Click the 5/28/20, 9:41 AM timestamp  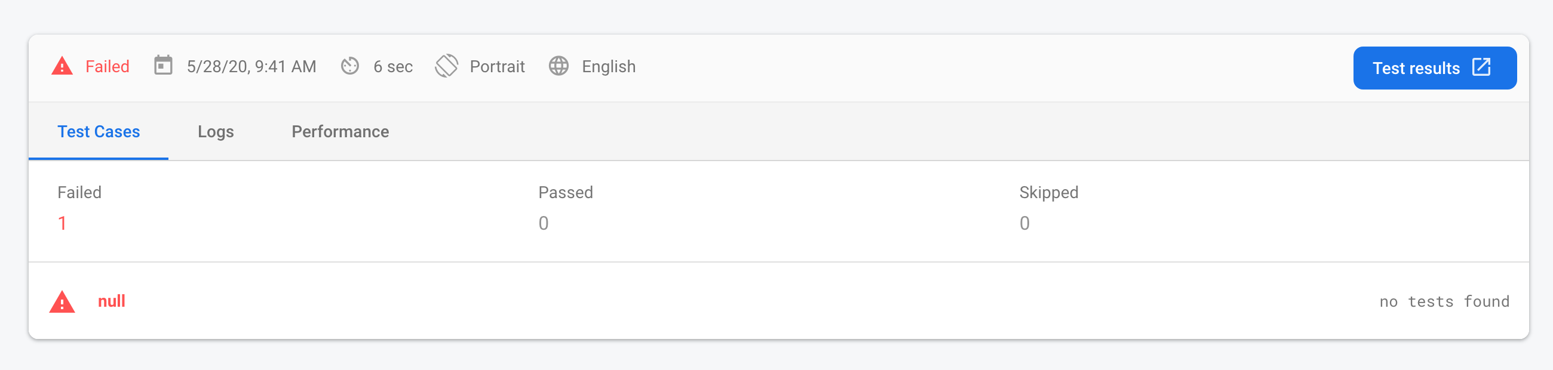[251, 66]
